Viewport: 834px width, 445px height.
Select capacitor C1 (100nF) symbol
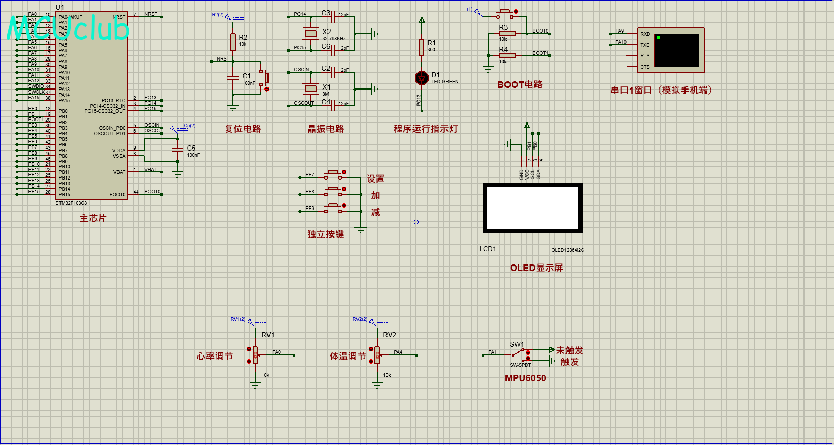point(233,77)
